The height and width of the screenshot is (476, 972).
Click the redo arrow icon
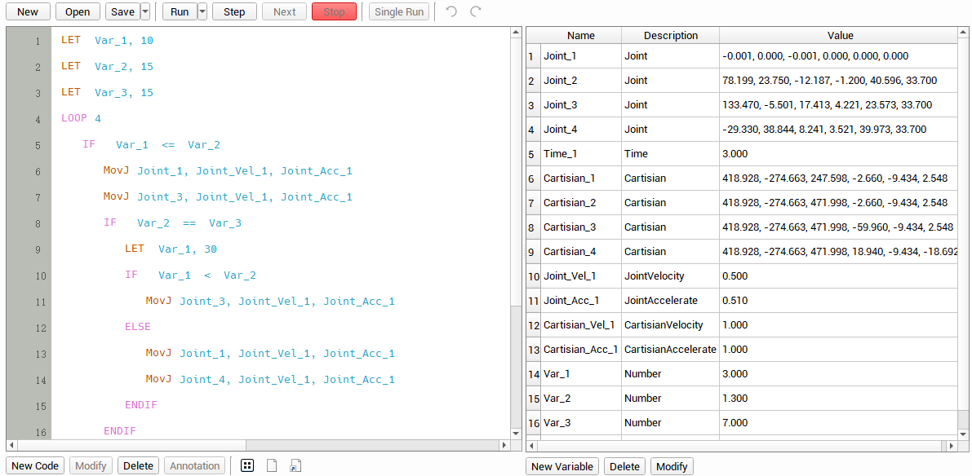pyautogui.click(x=476, y=12)
